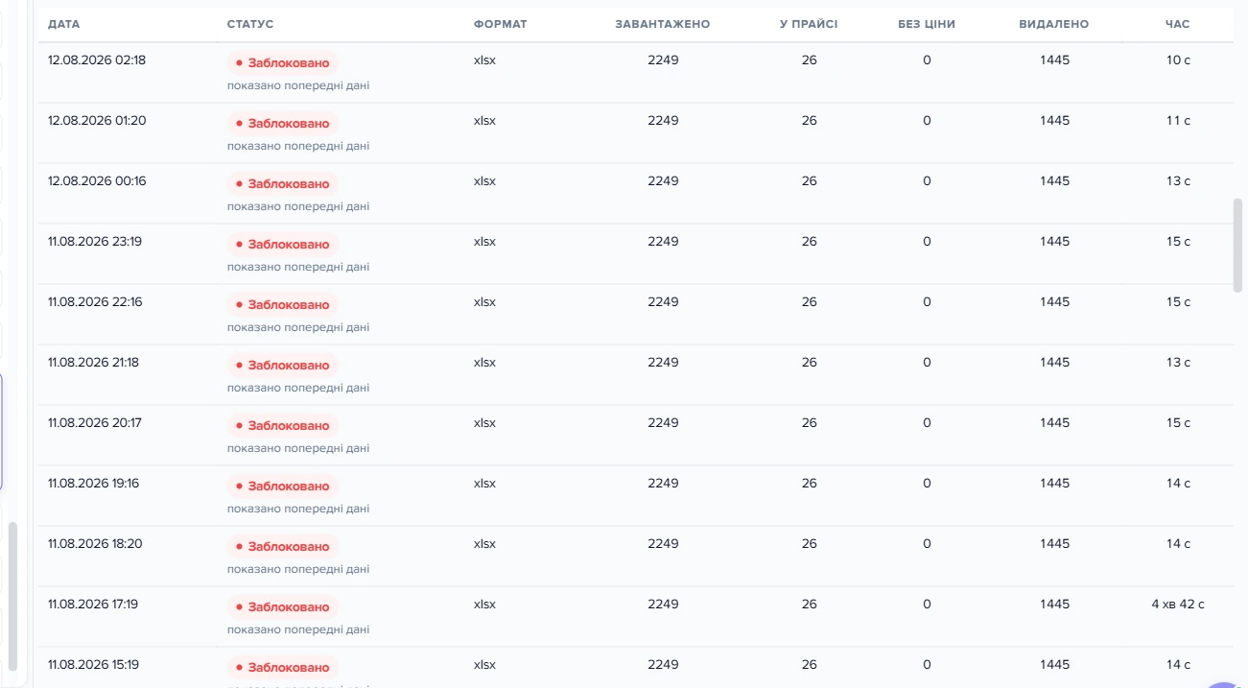Select the date 11.08.2026 22:16
Screen dimensions: 1248x688
(x=95, y=302)
